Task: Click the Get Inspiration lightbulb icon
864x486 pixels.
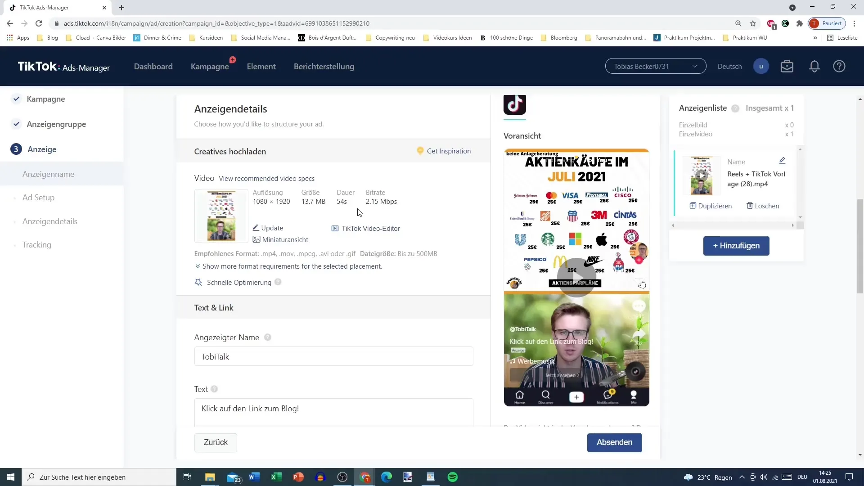Action: [420, 151]
